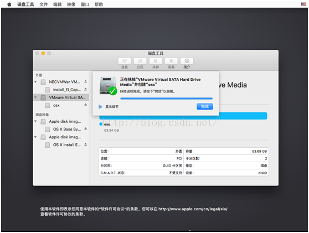This screenshot has height=233, width=309.
Task: Collapse the NECVMWar VM... tree node
Action: 35,82
